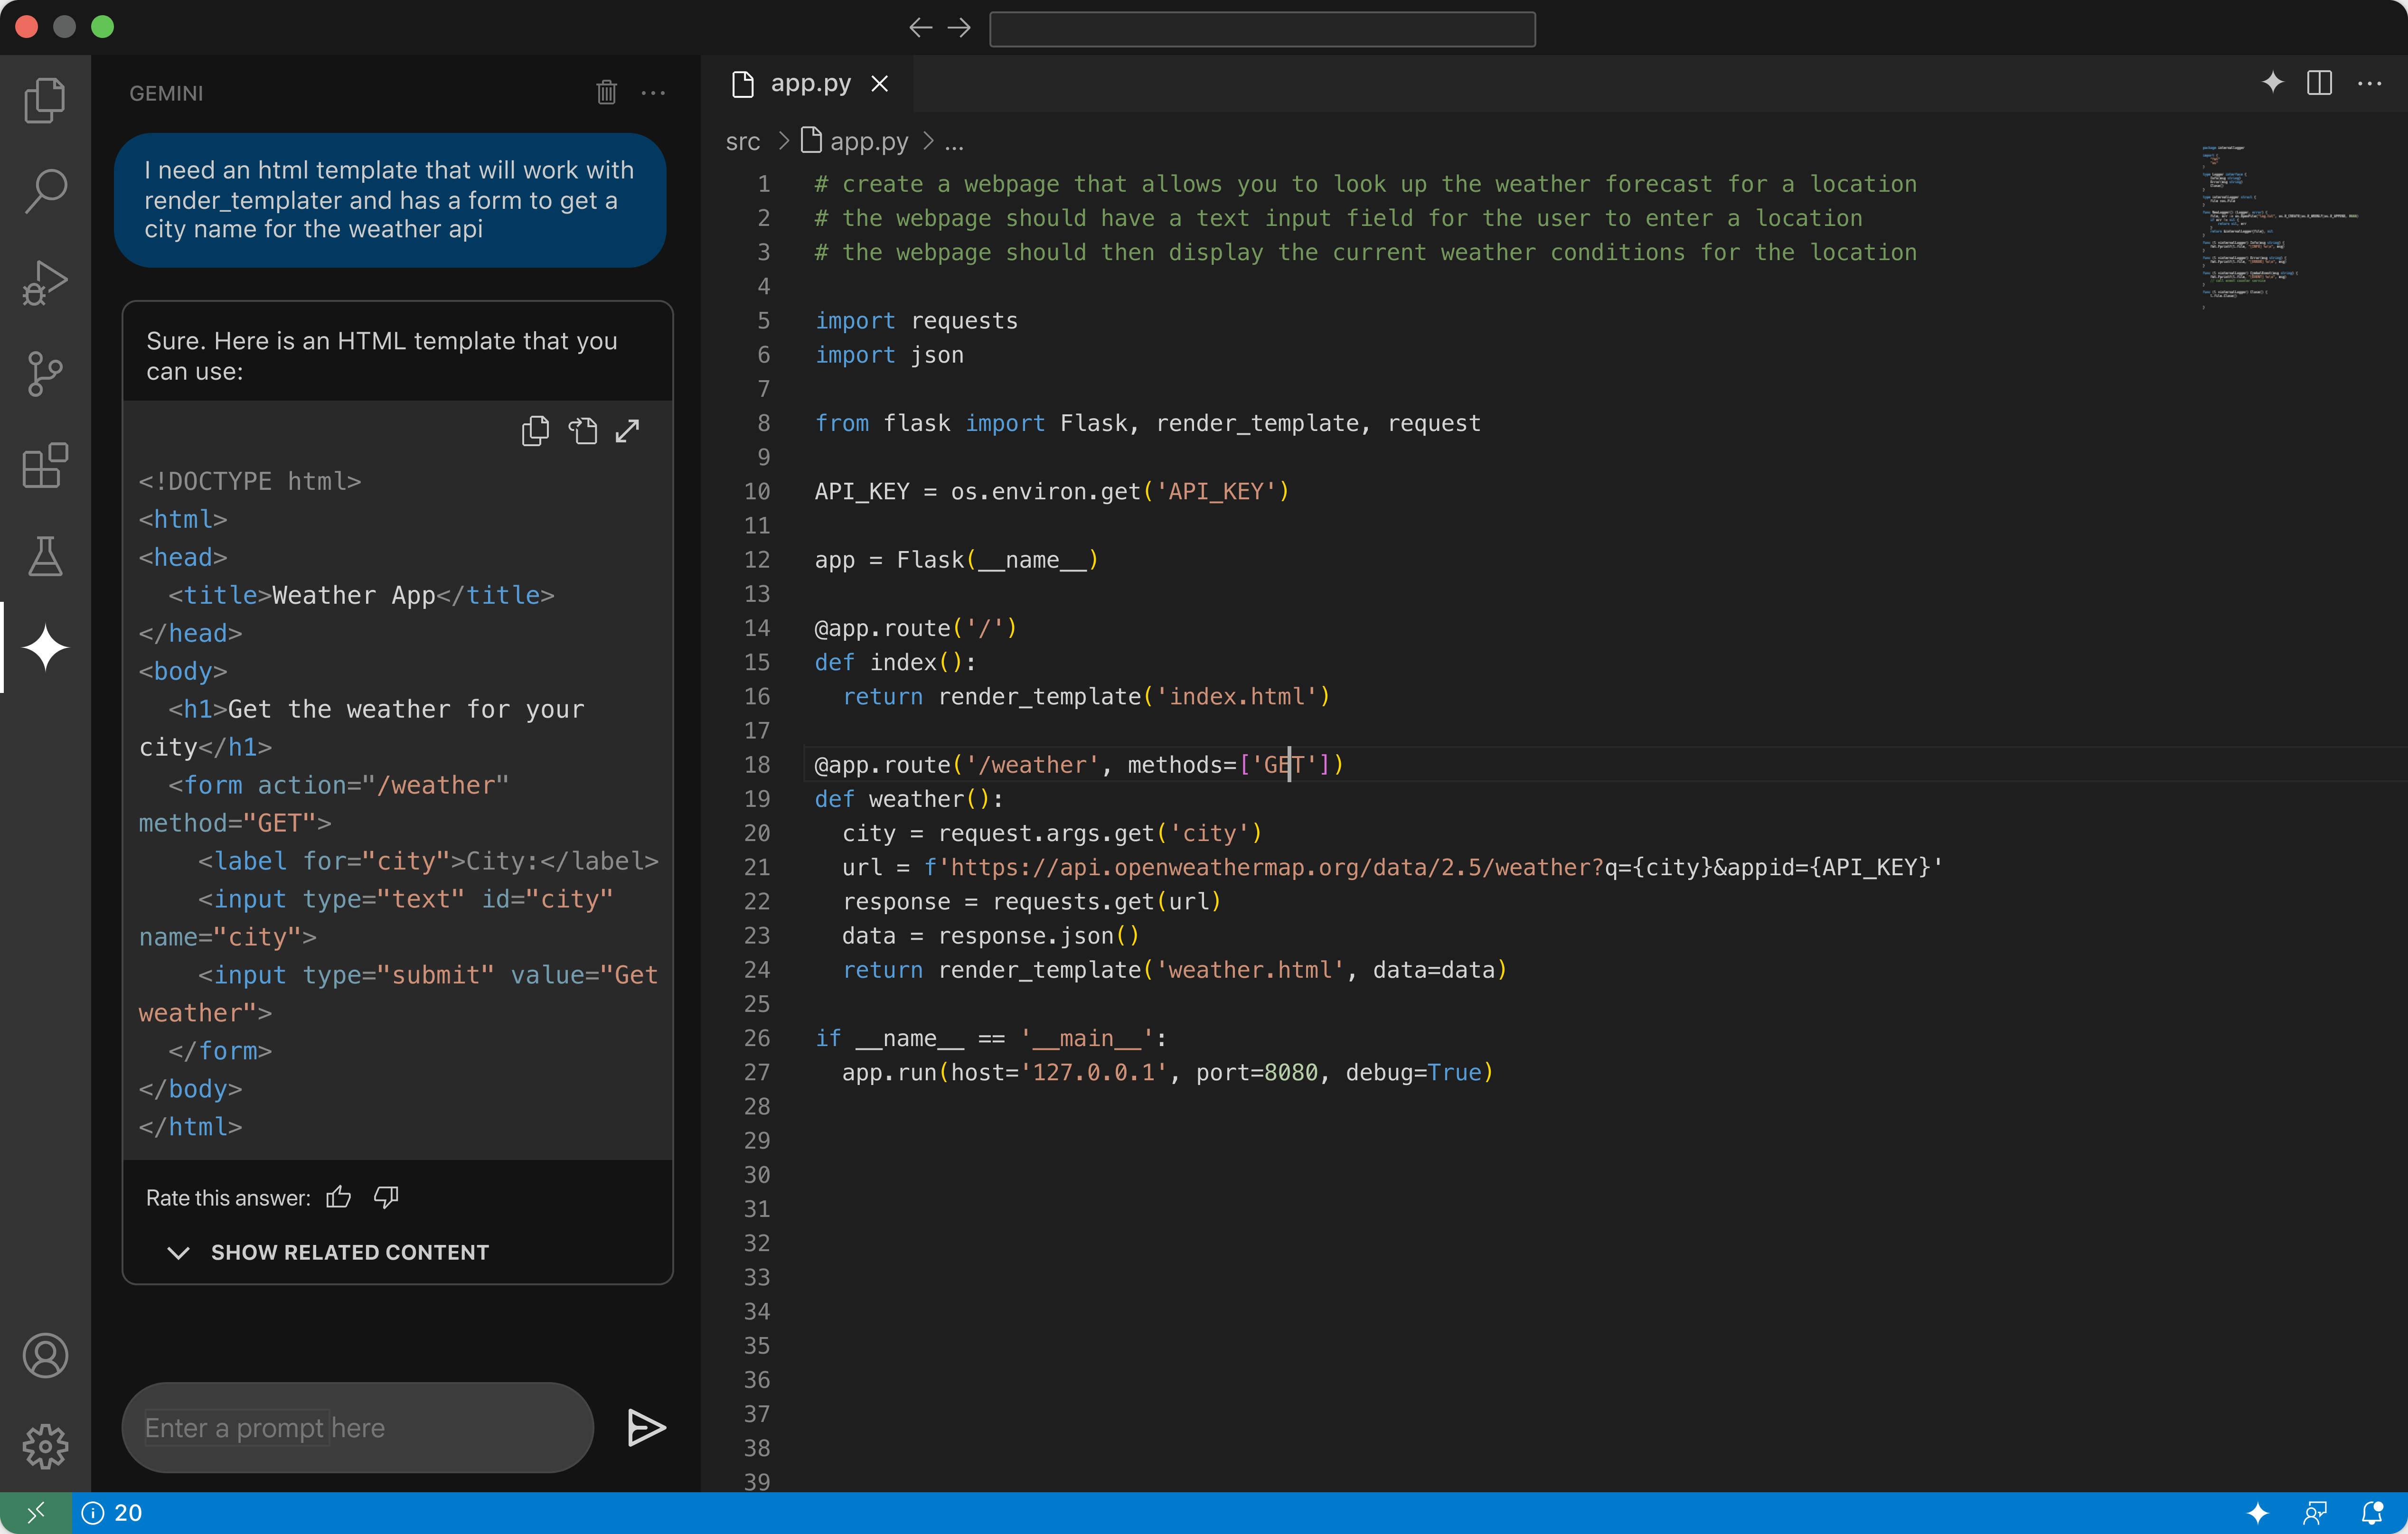Toggle split editor right layout
The image size is (2408, 1534).
[2319, 83]
